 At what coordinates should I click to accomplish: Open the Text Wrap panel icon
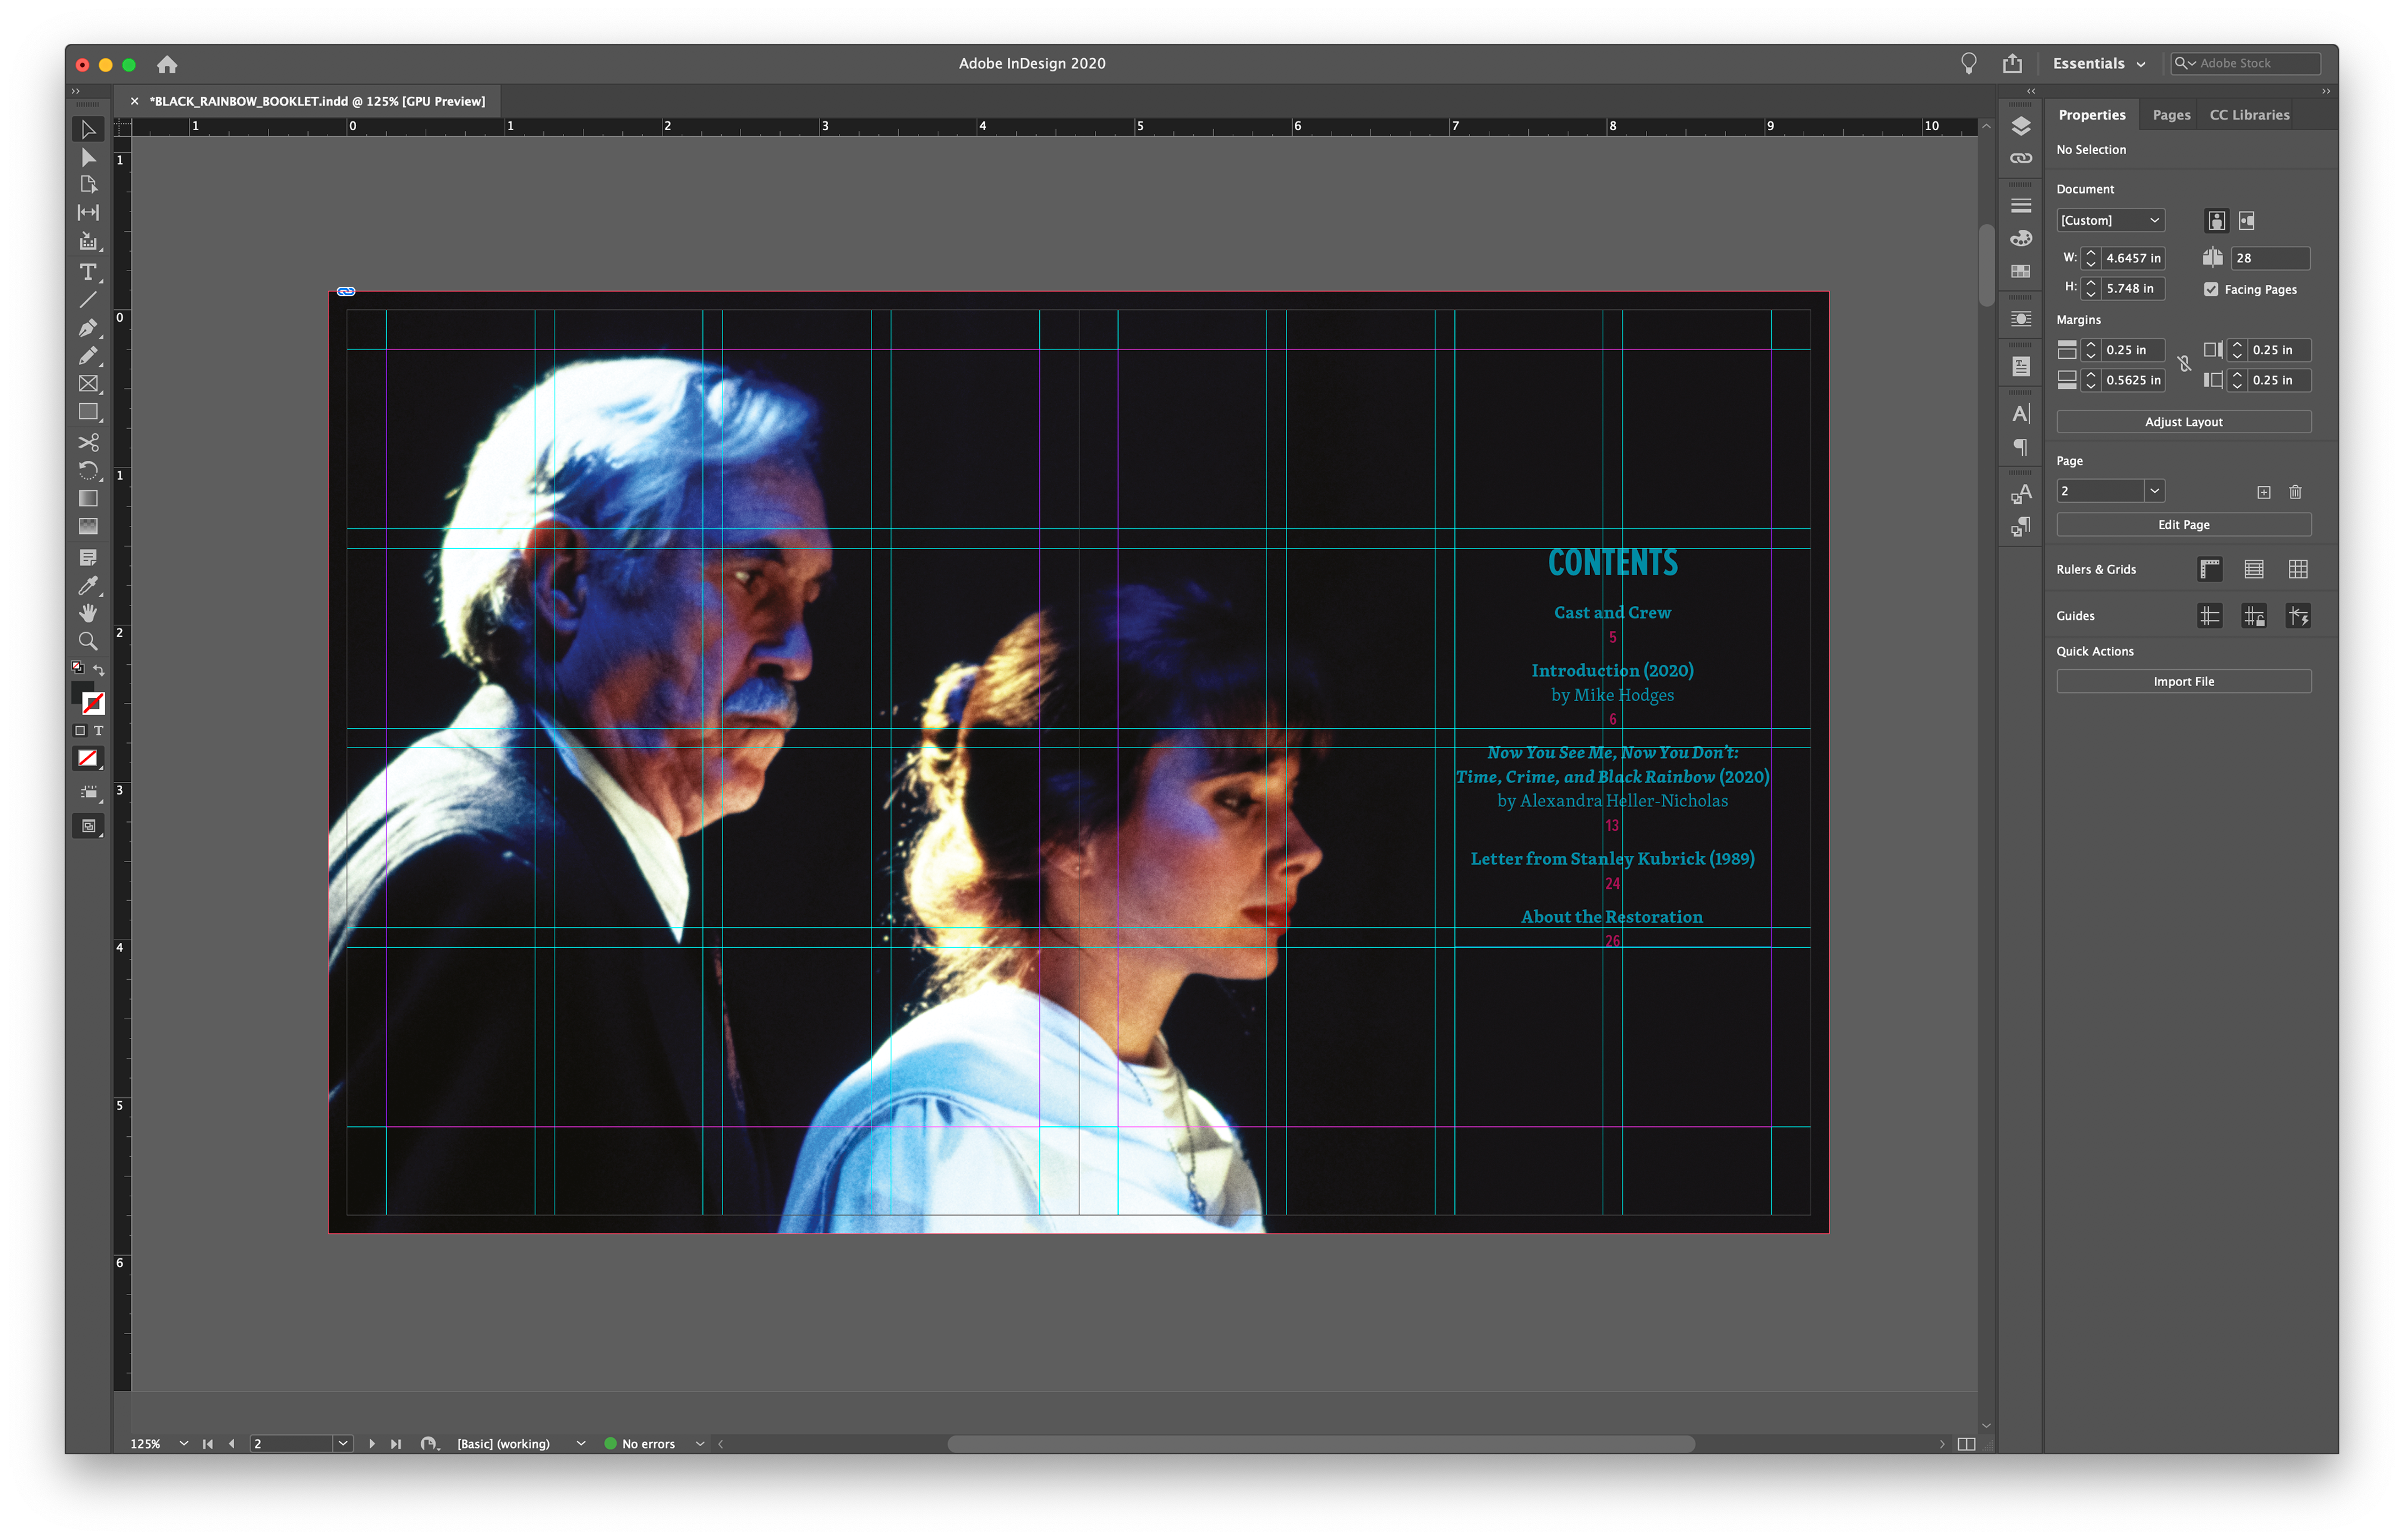(2020, 319)
